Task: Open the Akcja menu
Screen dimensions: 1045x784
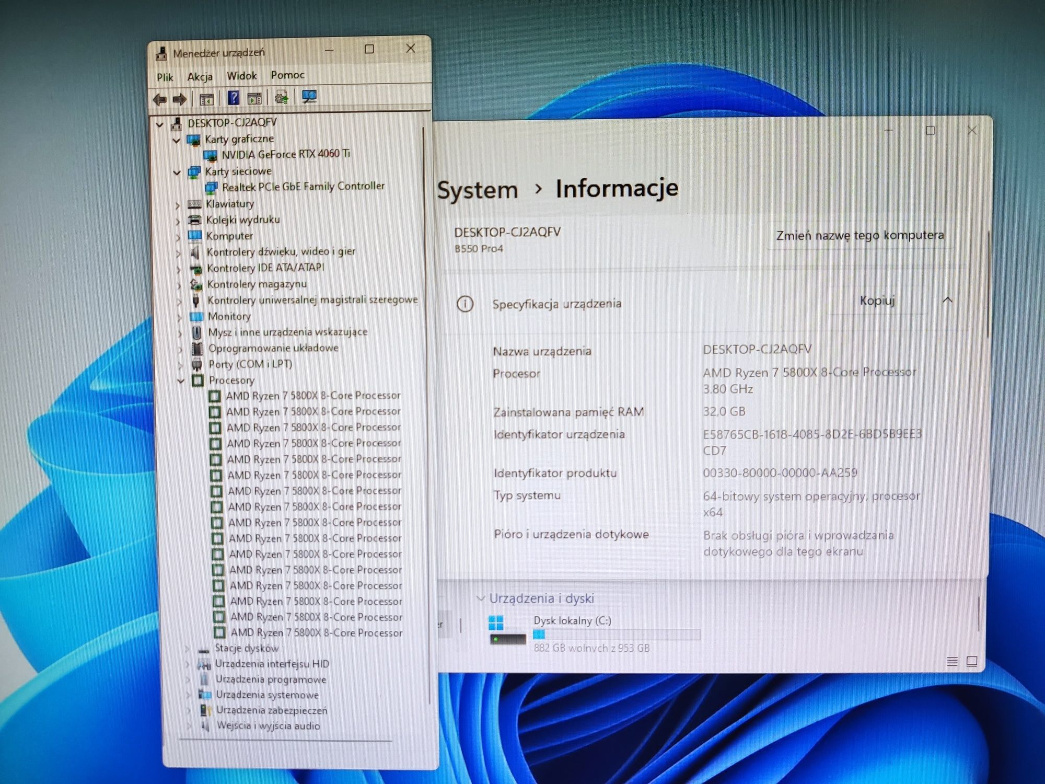Action: (200, 77)
